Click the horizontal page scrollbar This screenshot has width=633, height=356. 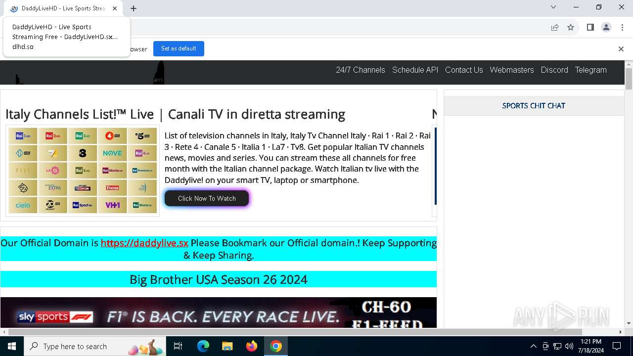[x=295, y=332]
